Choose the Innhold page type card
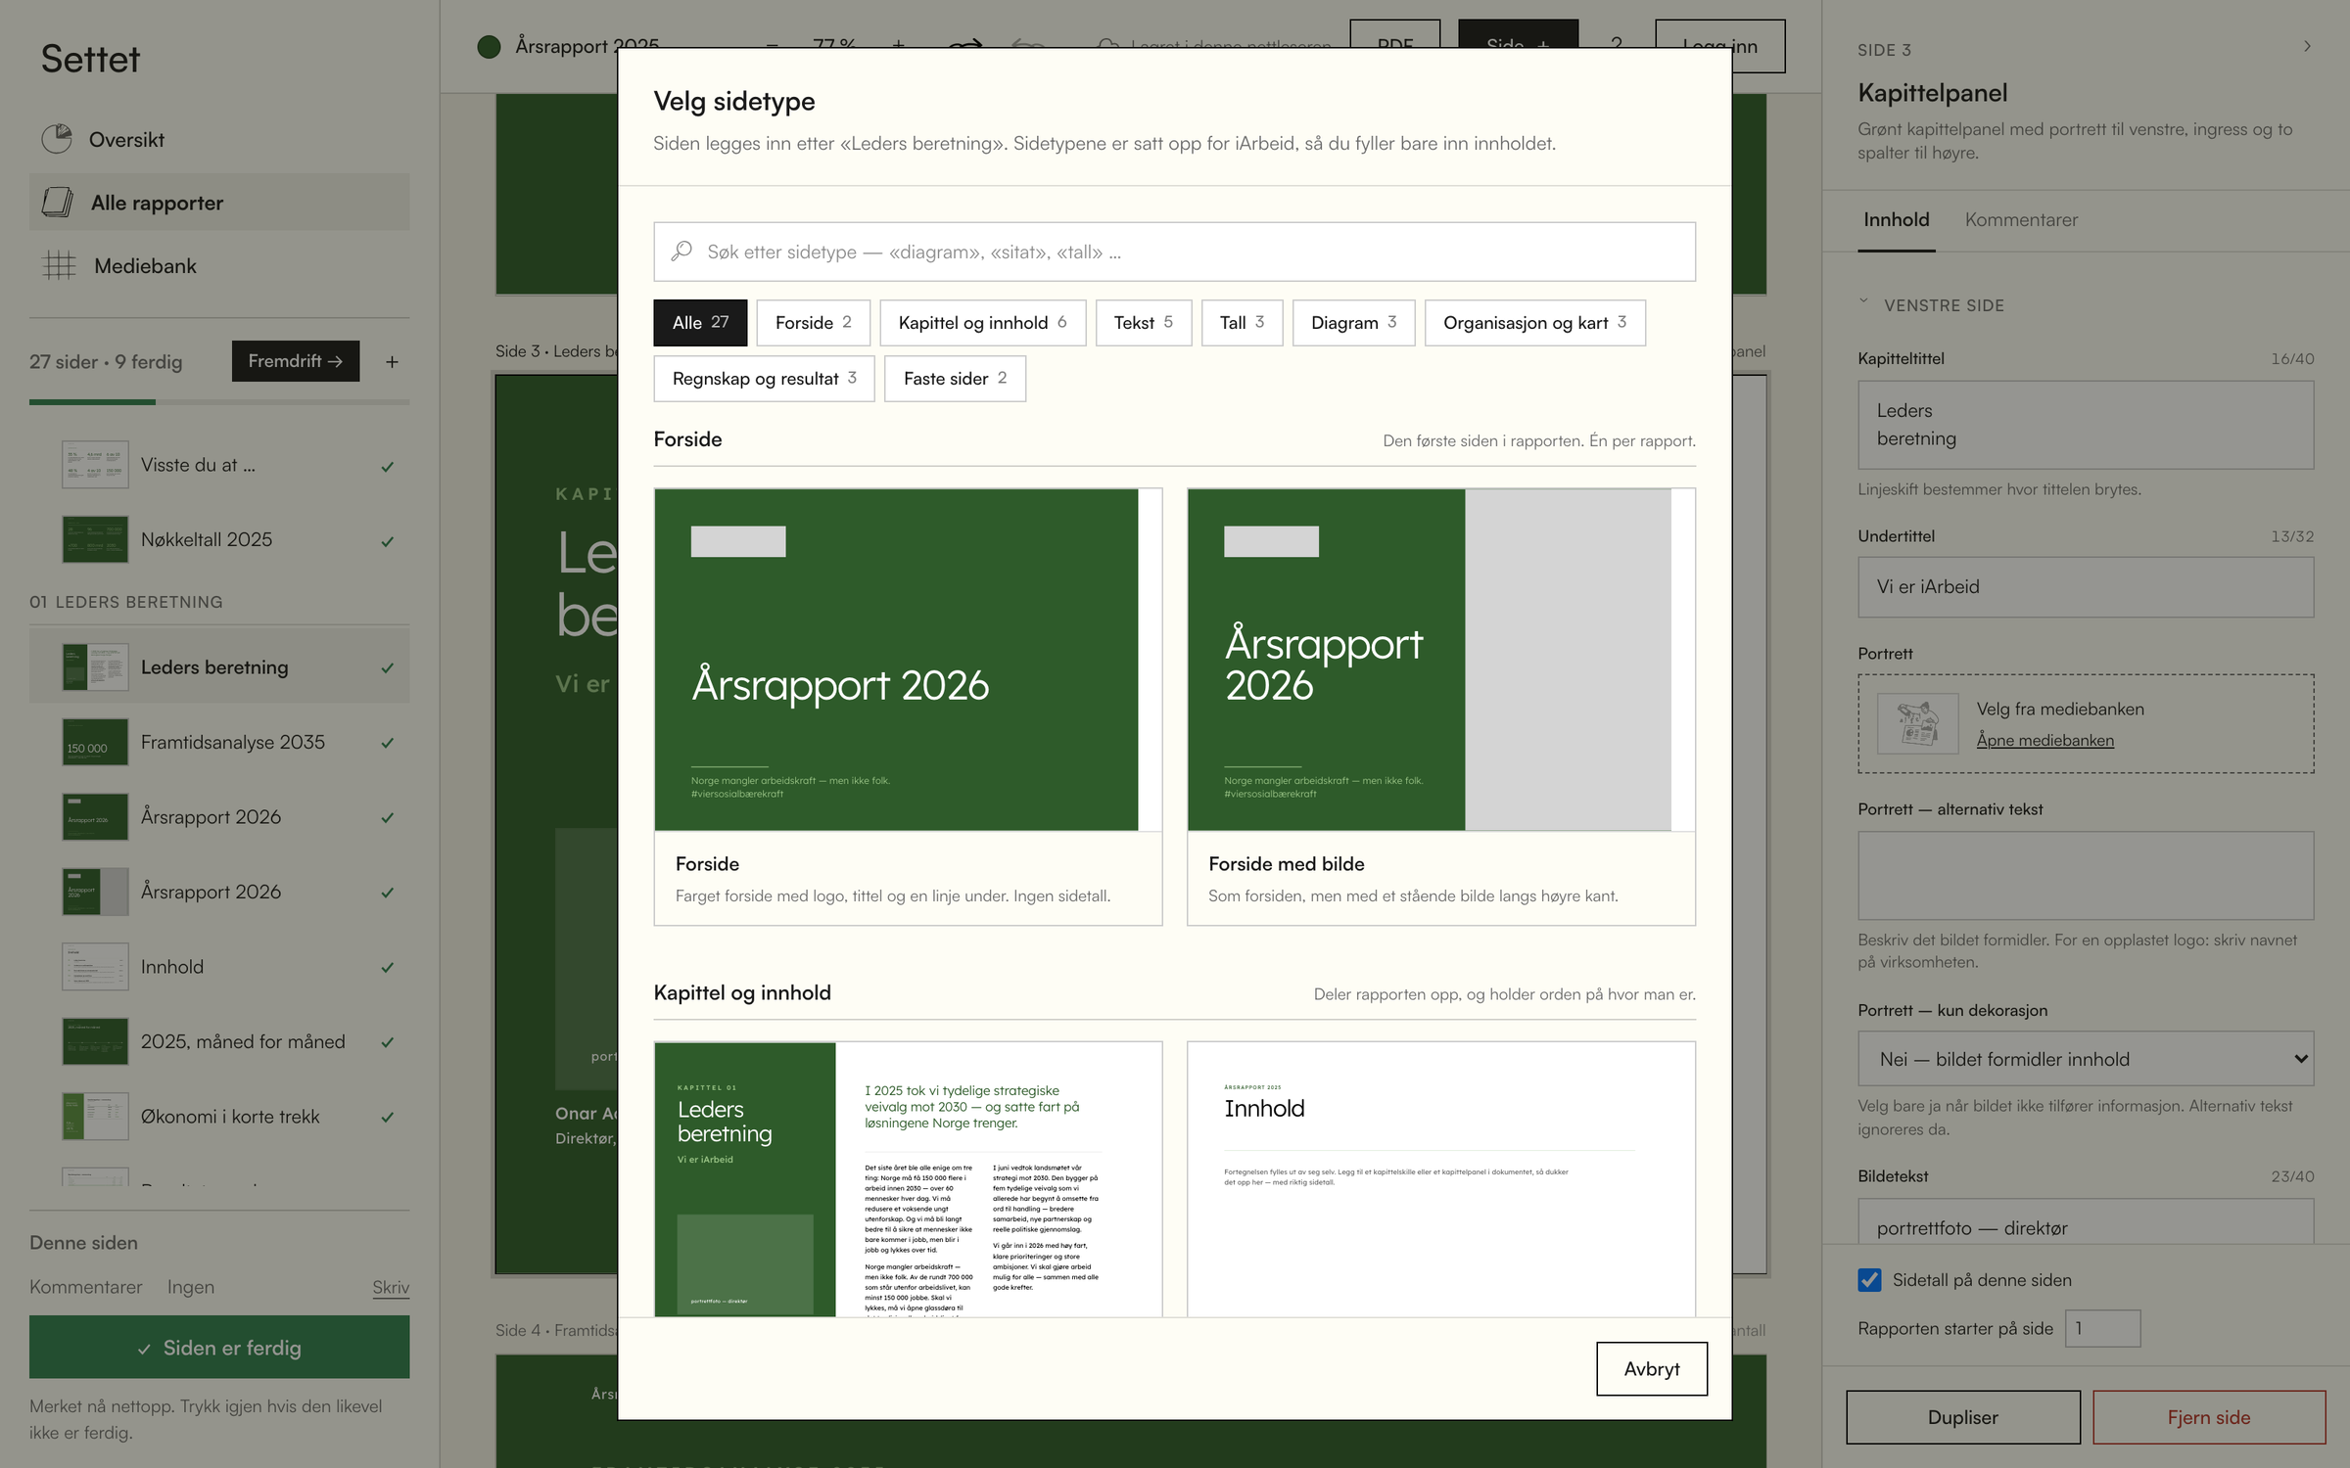The width and height of the screenshot is (2350, 1468). pyautogui.click(x=1440, y=1179)
